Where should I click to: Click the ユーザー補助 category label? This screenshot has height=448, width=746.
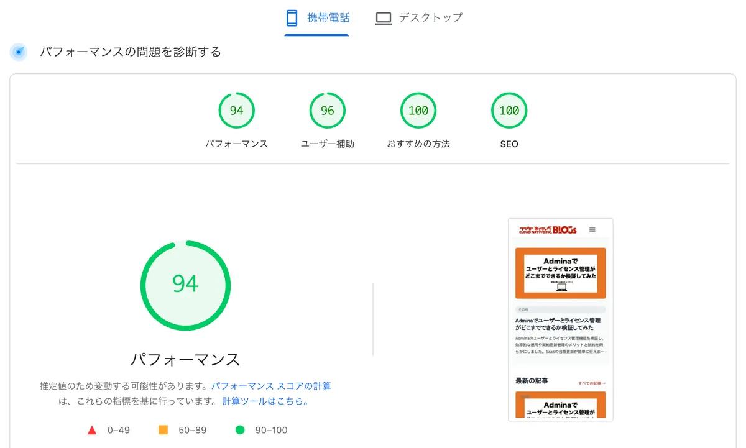point(328,144)
